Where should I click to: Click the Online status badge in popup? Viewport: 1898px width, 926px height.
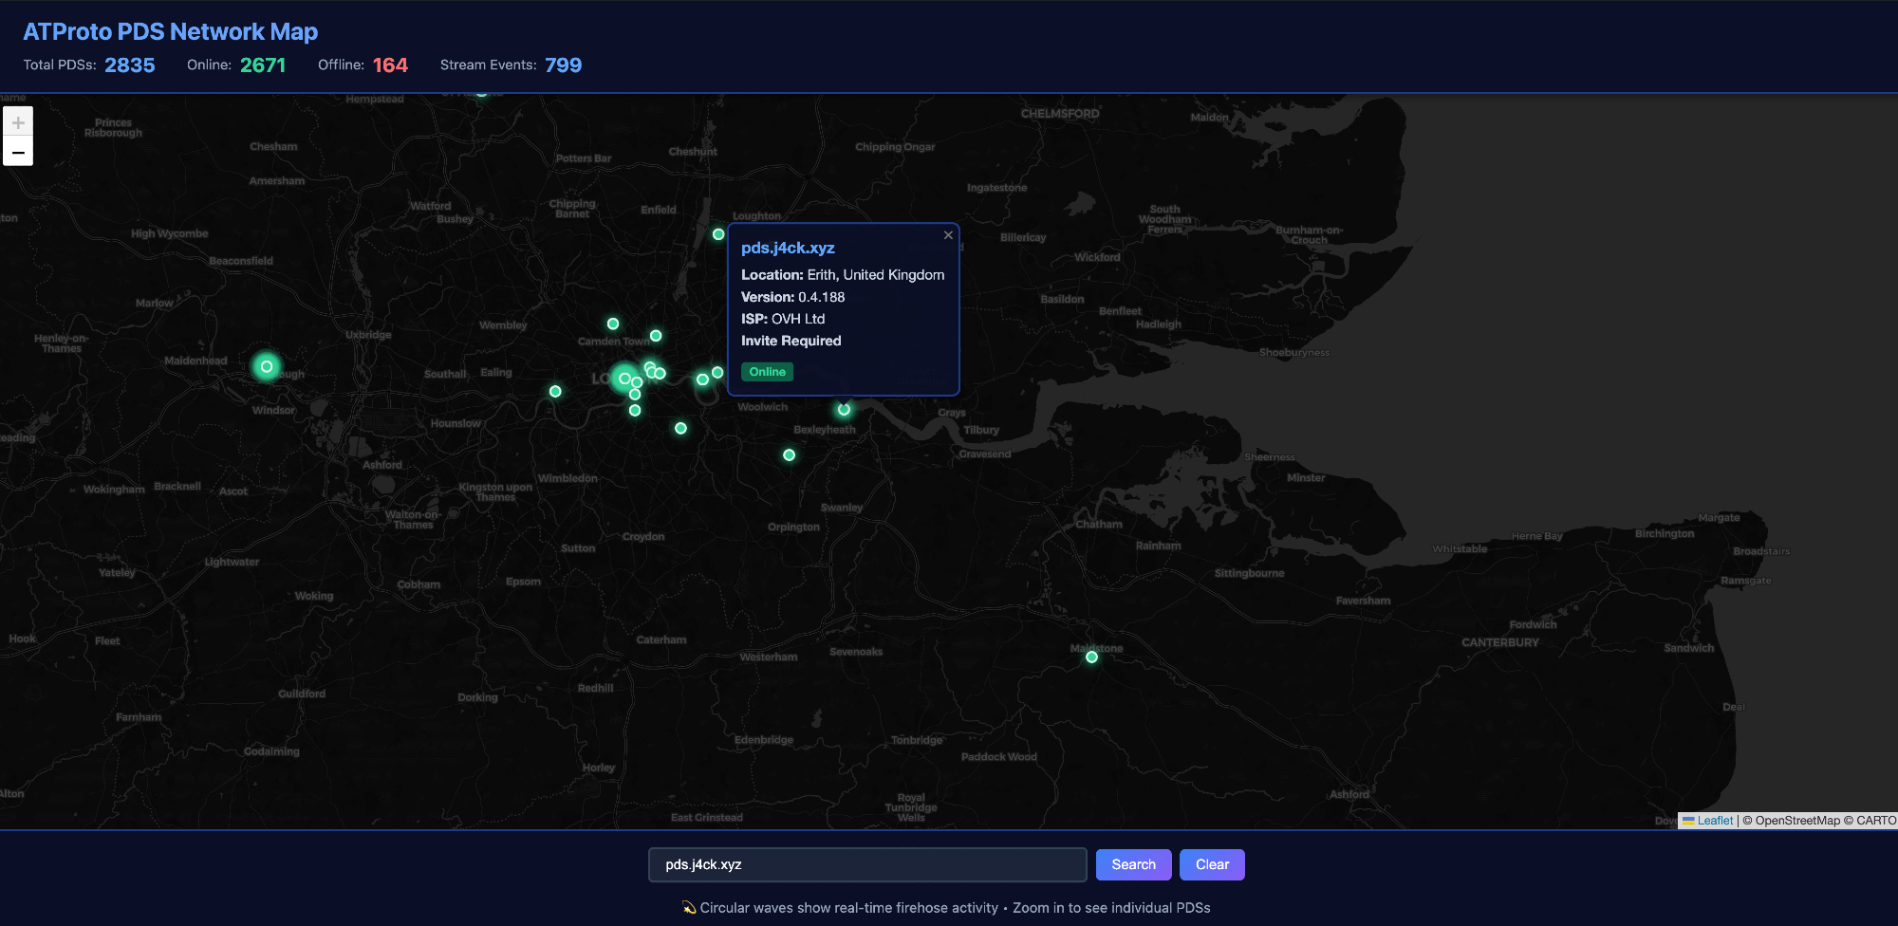click(x=767, y=372)
